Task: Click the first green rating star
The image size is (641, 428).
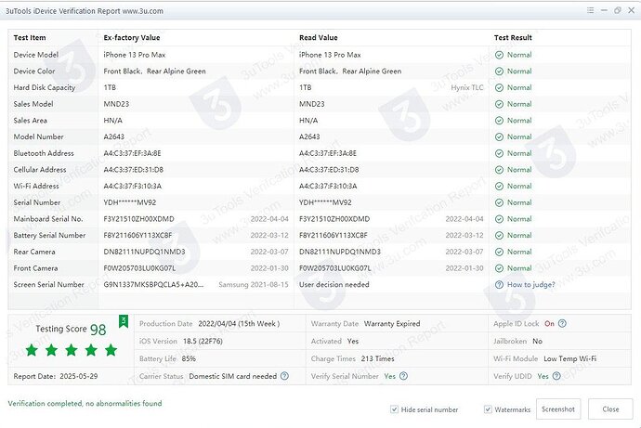Action: pyautogui.click(x=32, y=350)
